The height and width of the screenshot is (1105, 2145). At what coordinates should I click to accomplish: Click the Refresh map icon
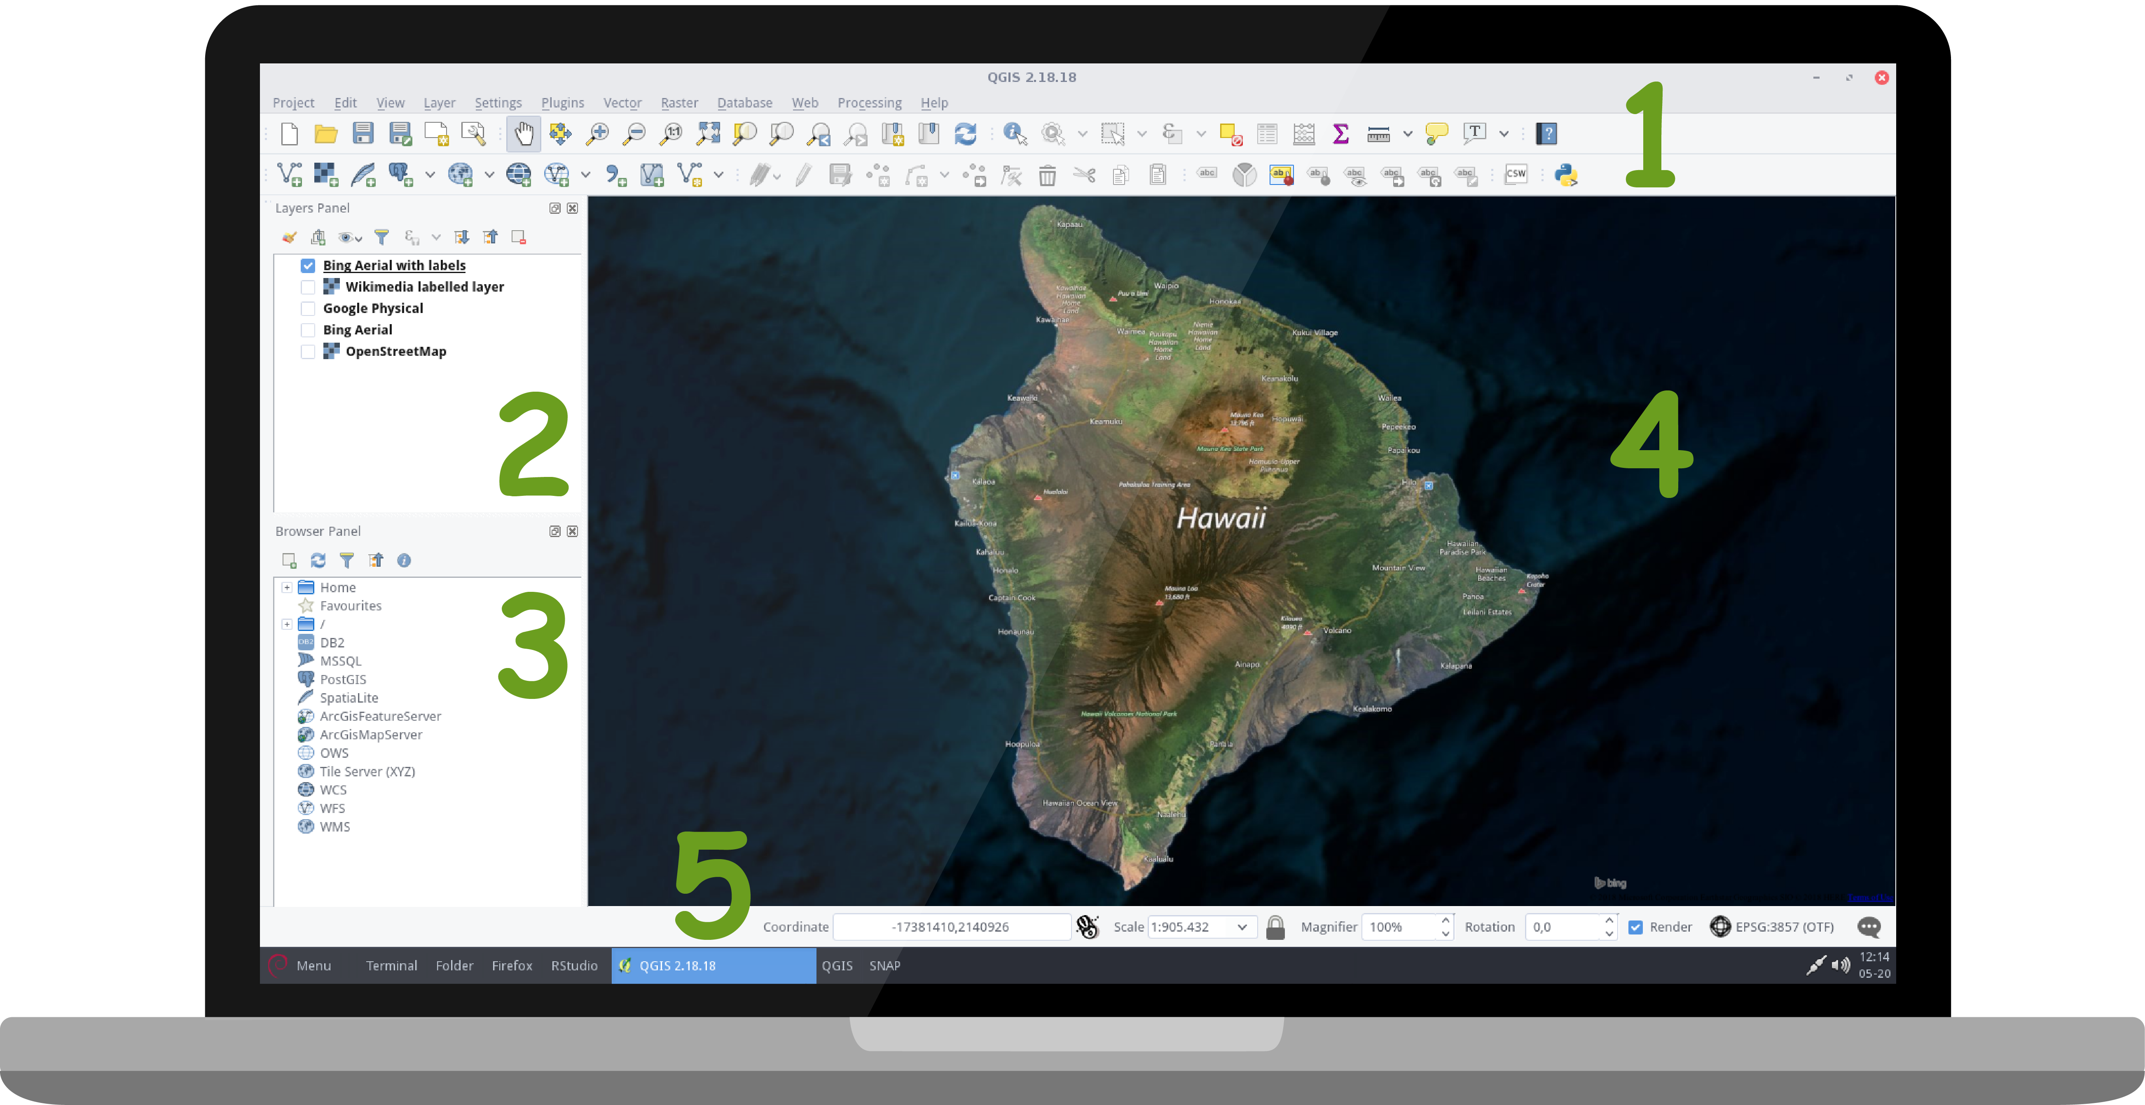[x=965, y=133]
